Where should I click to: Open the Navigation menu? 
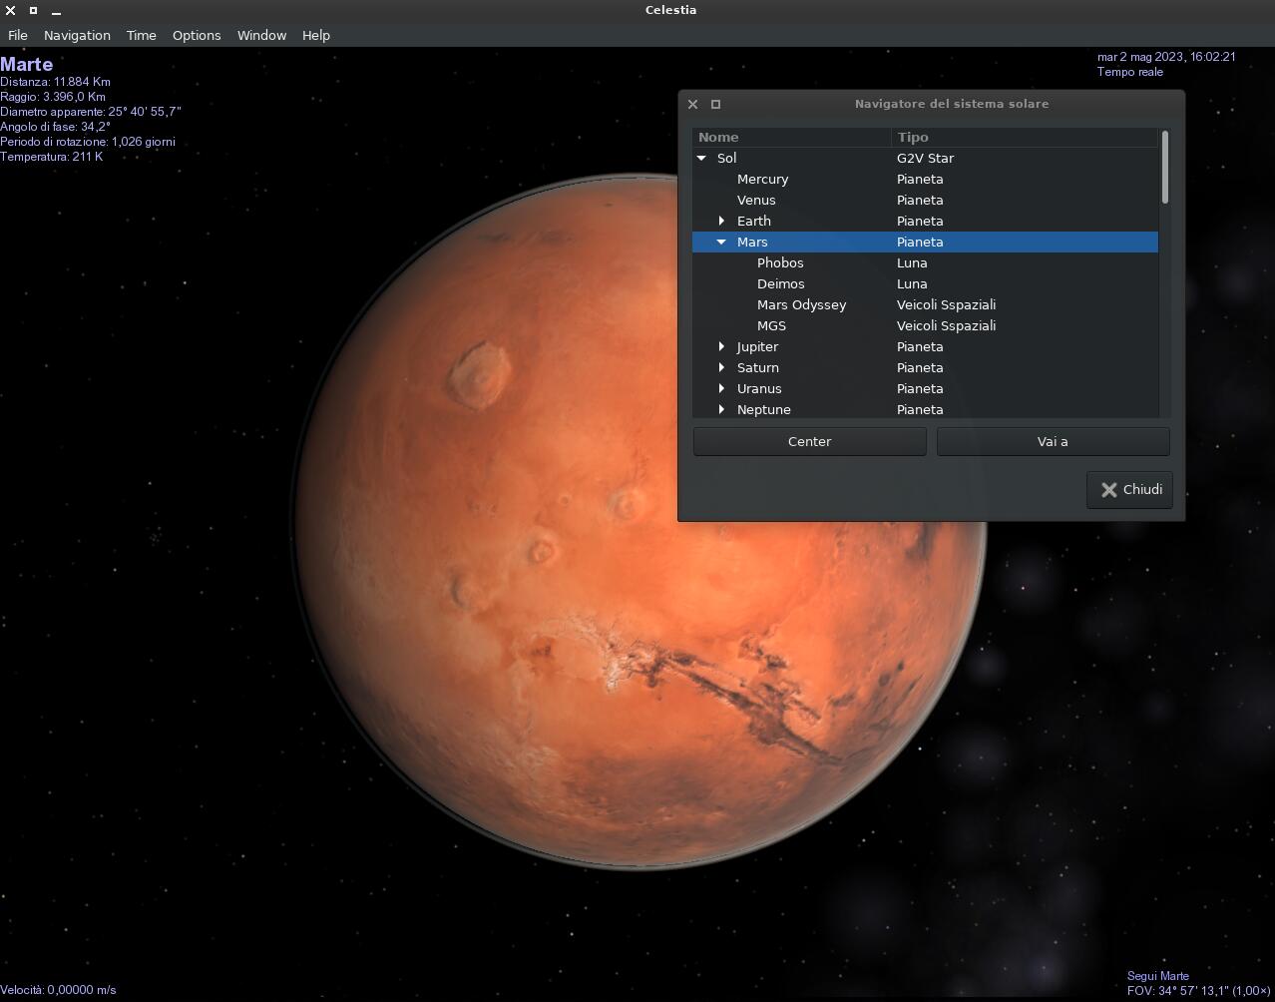[x=77, y=35]
